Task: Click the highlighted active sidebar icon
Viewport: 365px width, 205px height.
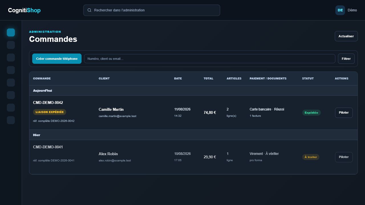Action: click(x=11, y=32)
